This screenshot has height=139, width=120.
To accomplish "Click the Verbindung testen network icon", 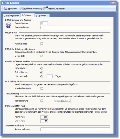I will point(45,8).
